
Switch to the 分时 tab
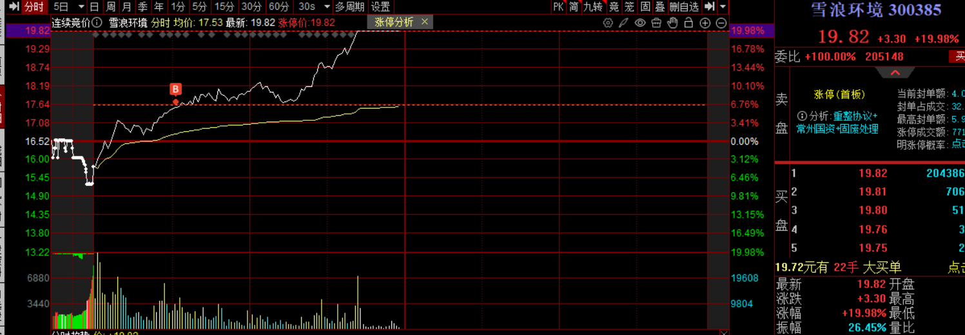point(33,7)
